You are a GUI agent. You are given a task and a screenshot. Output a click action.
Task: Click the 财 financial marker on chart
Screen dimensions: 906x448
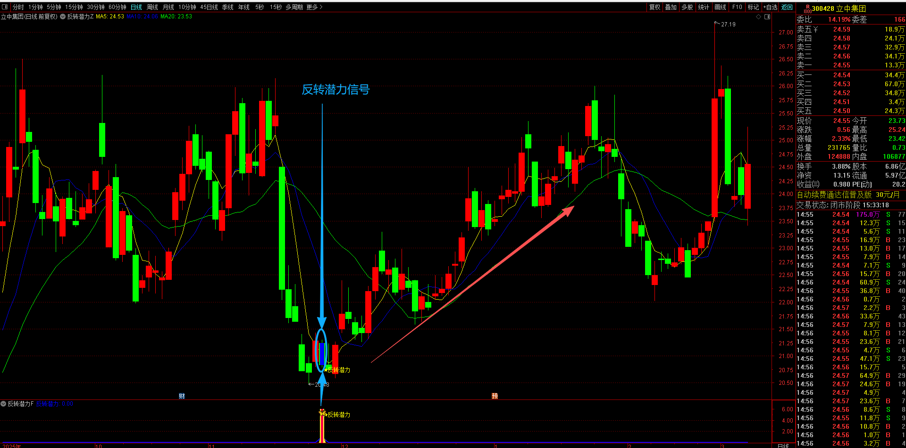click(x=182, y=396)
